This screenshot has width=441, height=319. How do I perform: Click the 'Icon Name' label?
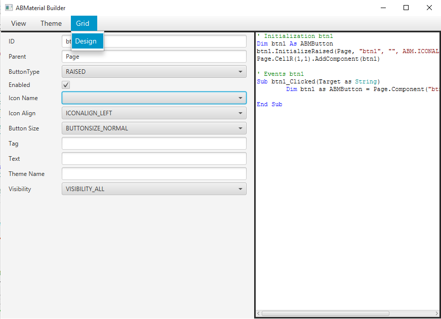[x=23, y=98]
